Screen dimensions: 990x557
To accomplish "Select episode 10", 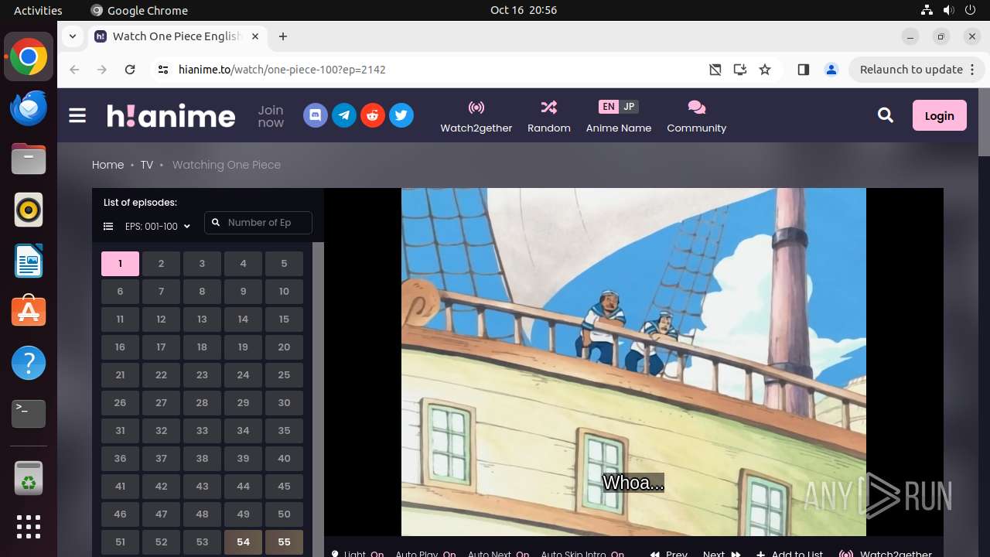I will 284,292.
